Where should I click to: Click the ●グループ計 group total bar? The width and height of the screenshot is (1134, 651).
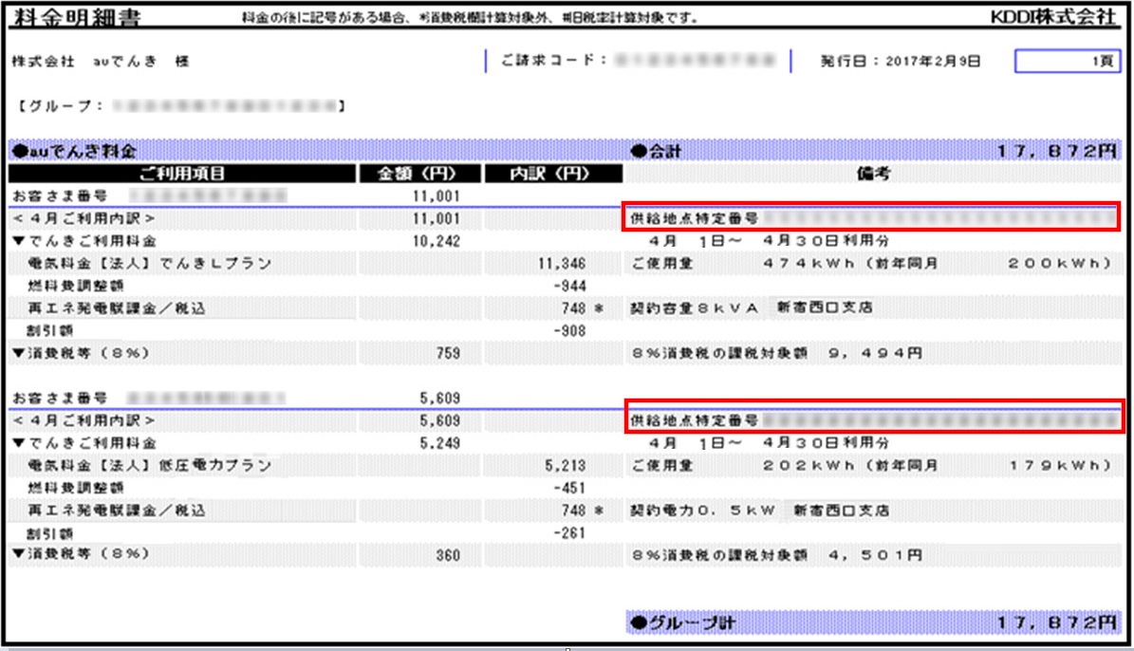pos(872,623)
